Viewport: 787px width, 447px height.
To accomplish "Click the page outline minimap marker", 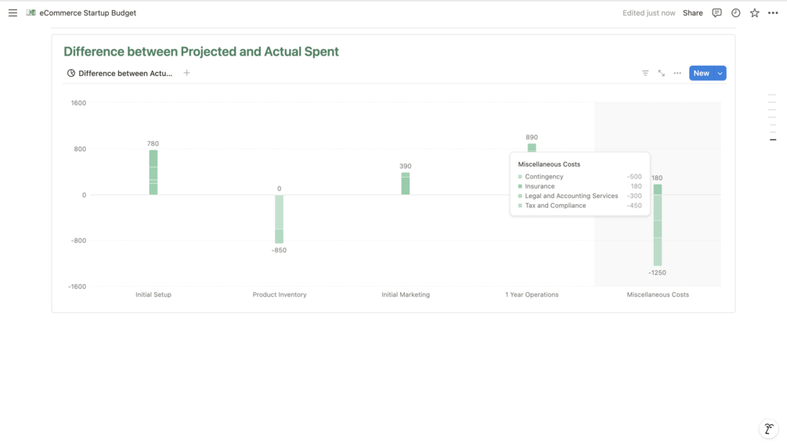I will click(x=773, y=139).
